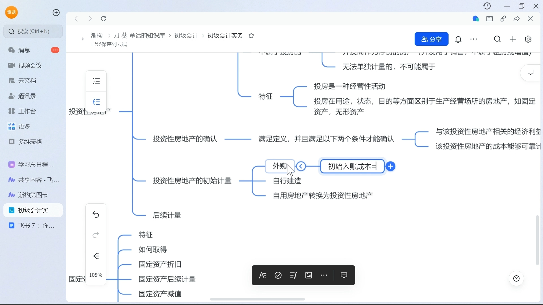The width and height of the screenshot is (543, 305).
Task: Click the text note icon in floating toolbar
Action: (x=294, y=275)
